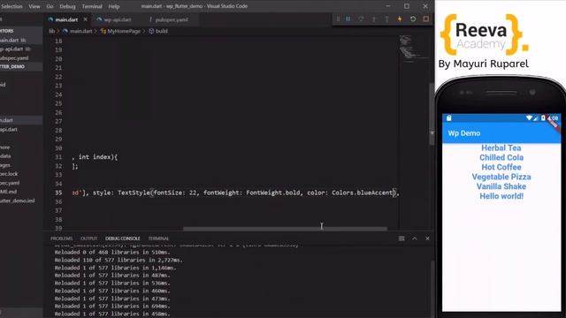
Task: Select wp-api.dart in the file tree
Action: [21, 129]
